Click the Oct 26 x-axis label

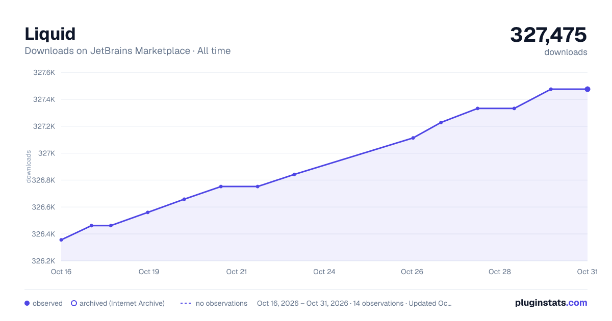pos(412,272)
